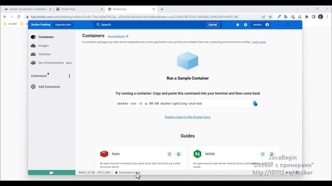Open Explore more in the Docker Docs

coord(188,117)
